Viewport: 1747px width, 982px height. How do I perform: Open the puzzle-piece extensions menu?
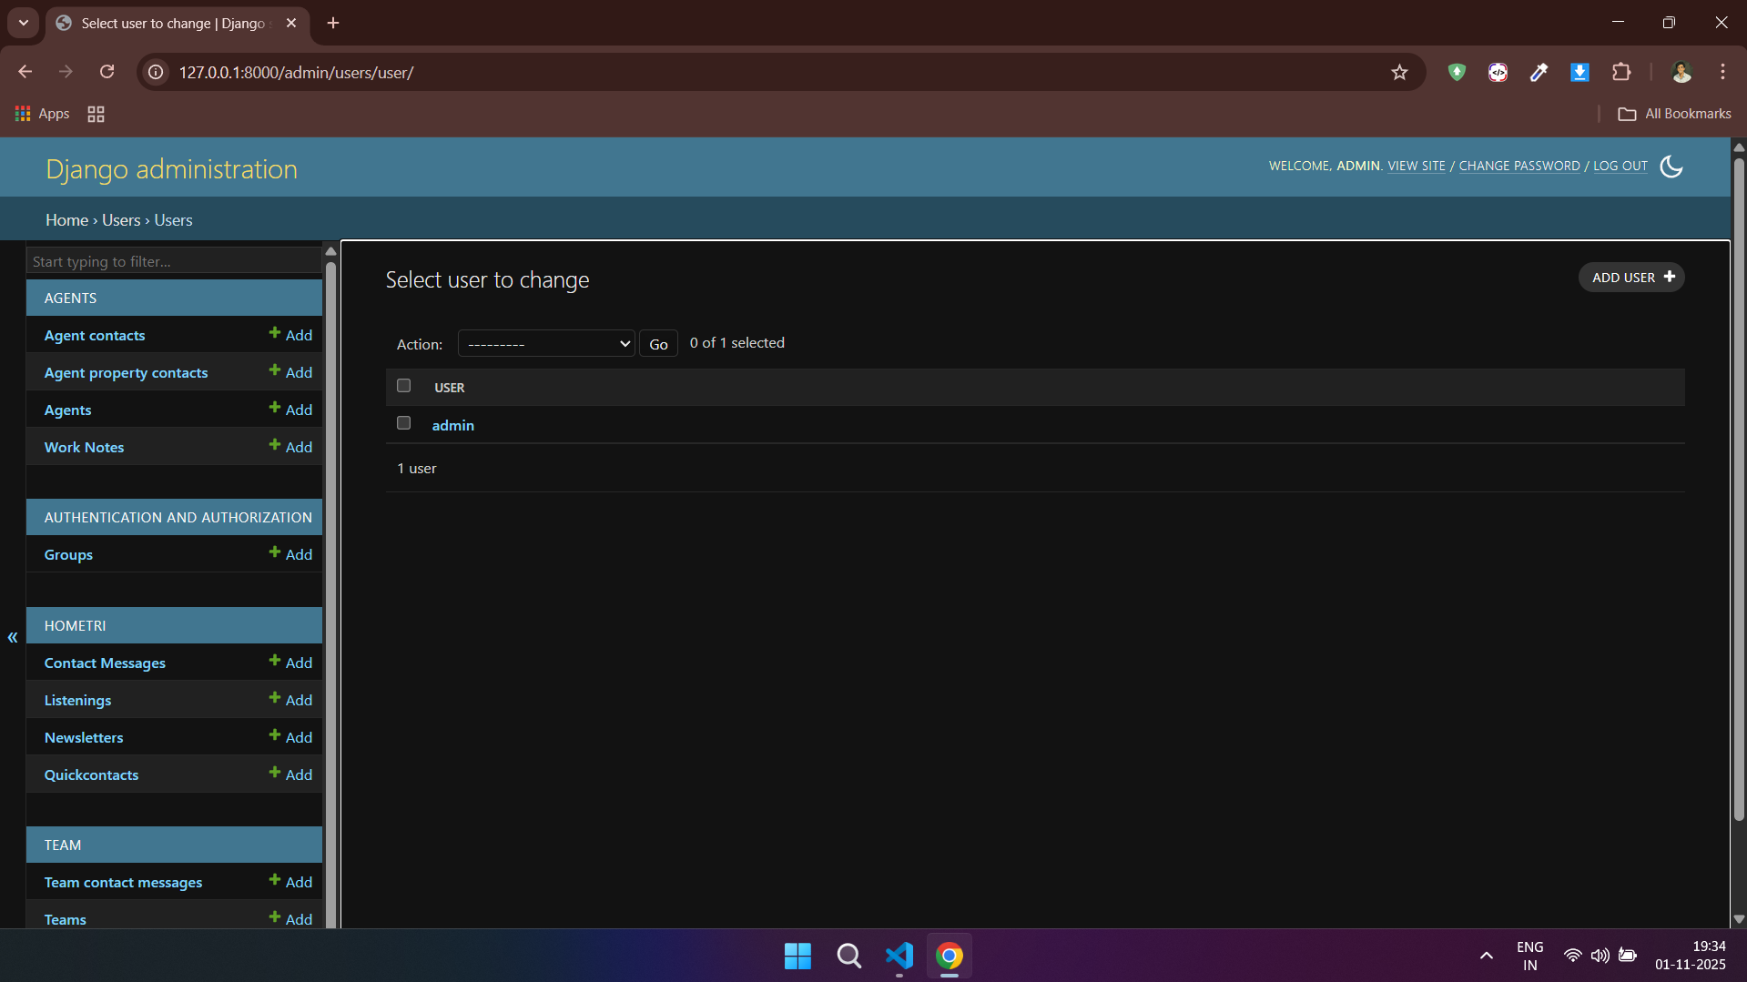pos(1621,72)
